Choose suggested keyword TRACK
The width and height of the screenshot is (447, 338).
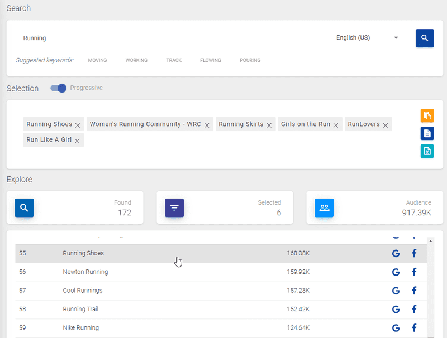(x=174, y=60)
